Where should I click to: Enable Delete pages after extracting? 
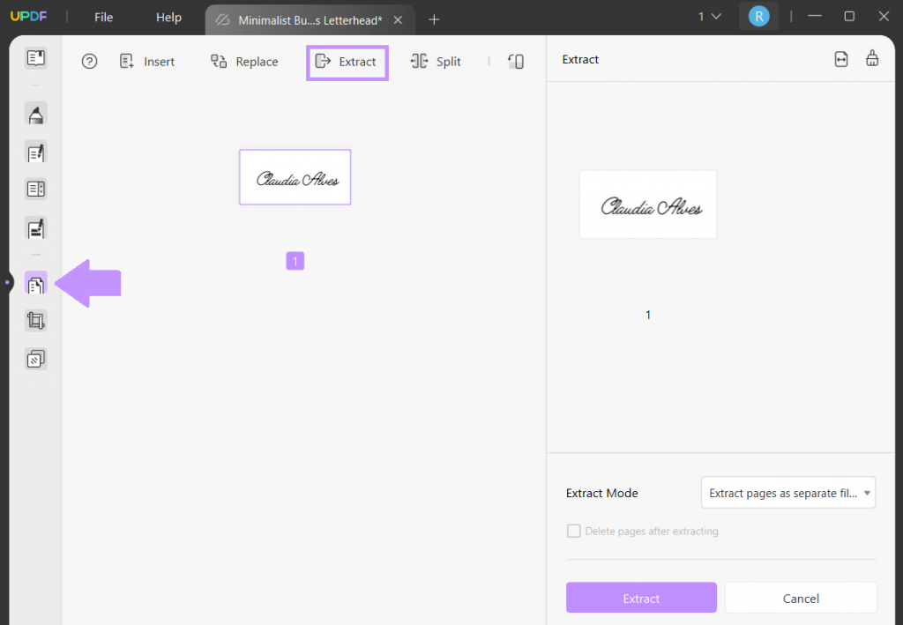(574, 531)
